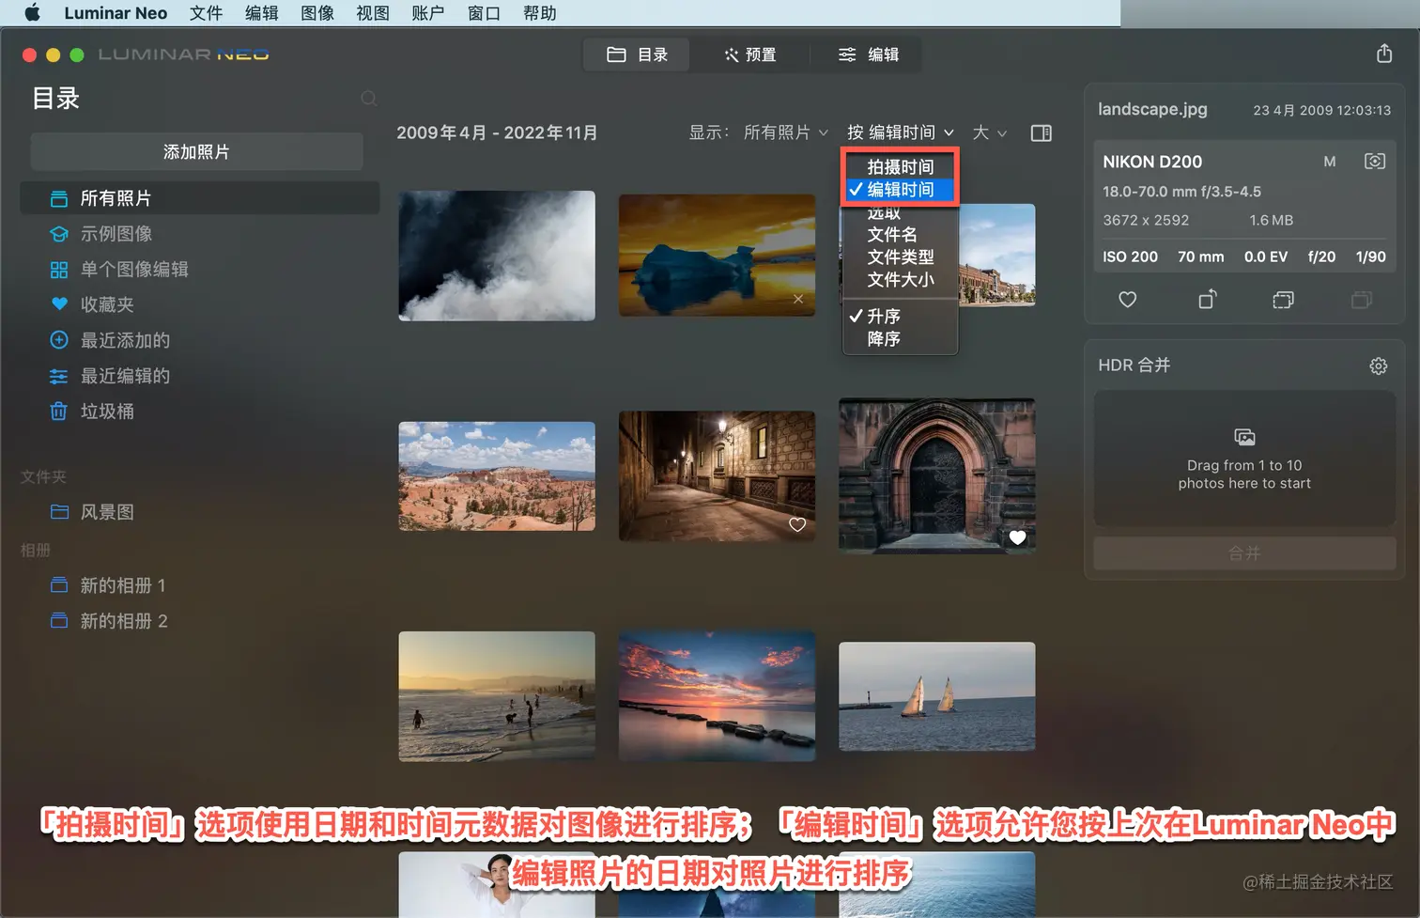Switch to the 目录 catalog tab
Image resolution: width=1420 pixels, height=918 pixels.
click(x=637, y=54)
